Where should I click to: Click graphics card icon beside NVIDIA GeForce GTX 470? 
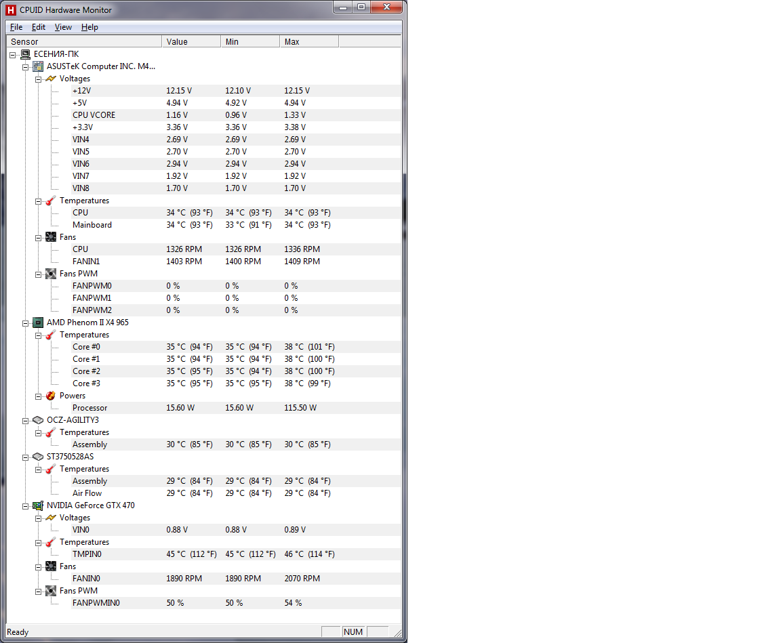coord(38,505)
